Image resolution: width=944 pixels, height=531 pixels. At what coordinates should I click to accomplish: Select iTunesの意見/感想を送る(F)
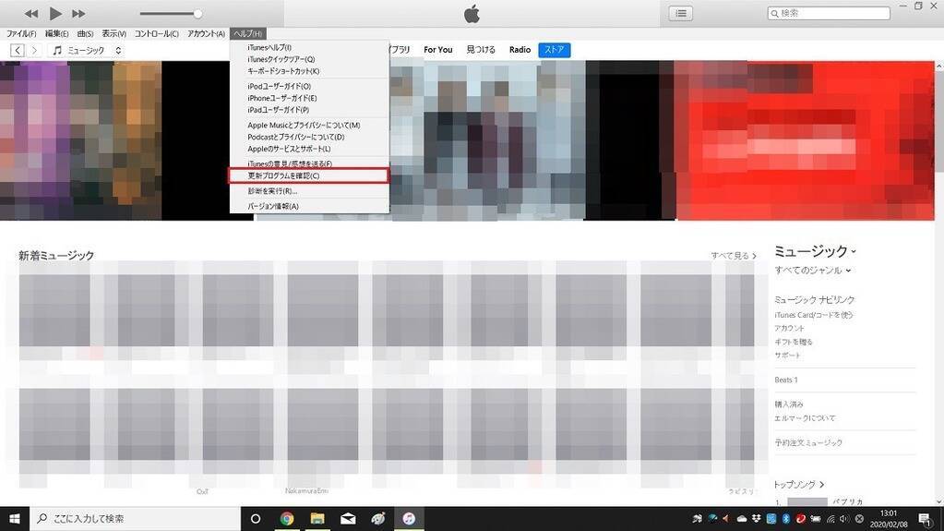tap(309, 163)
